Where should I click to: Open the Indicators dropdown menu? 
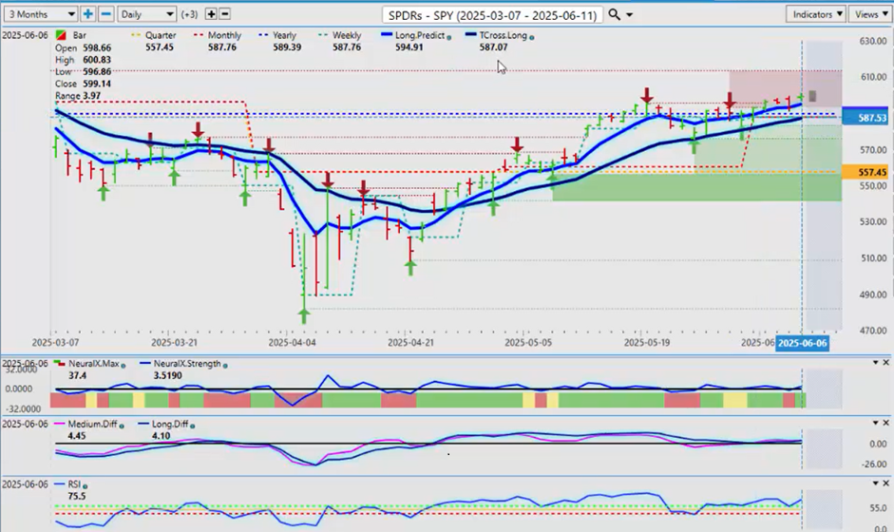tap(817, 14)
